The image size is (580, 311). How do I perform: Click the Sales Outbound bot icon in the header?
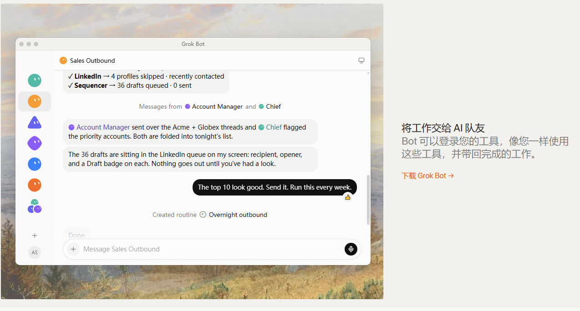click(63, 60)
